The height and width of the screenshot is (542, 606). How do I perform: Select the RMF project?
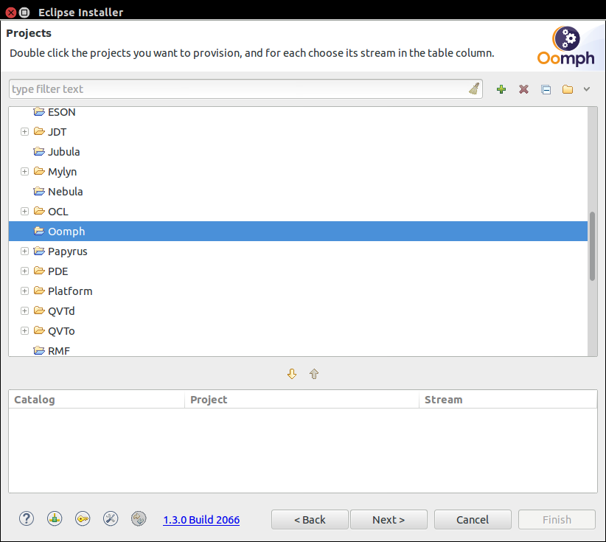pyautogui.click(x=59, y=350)
